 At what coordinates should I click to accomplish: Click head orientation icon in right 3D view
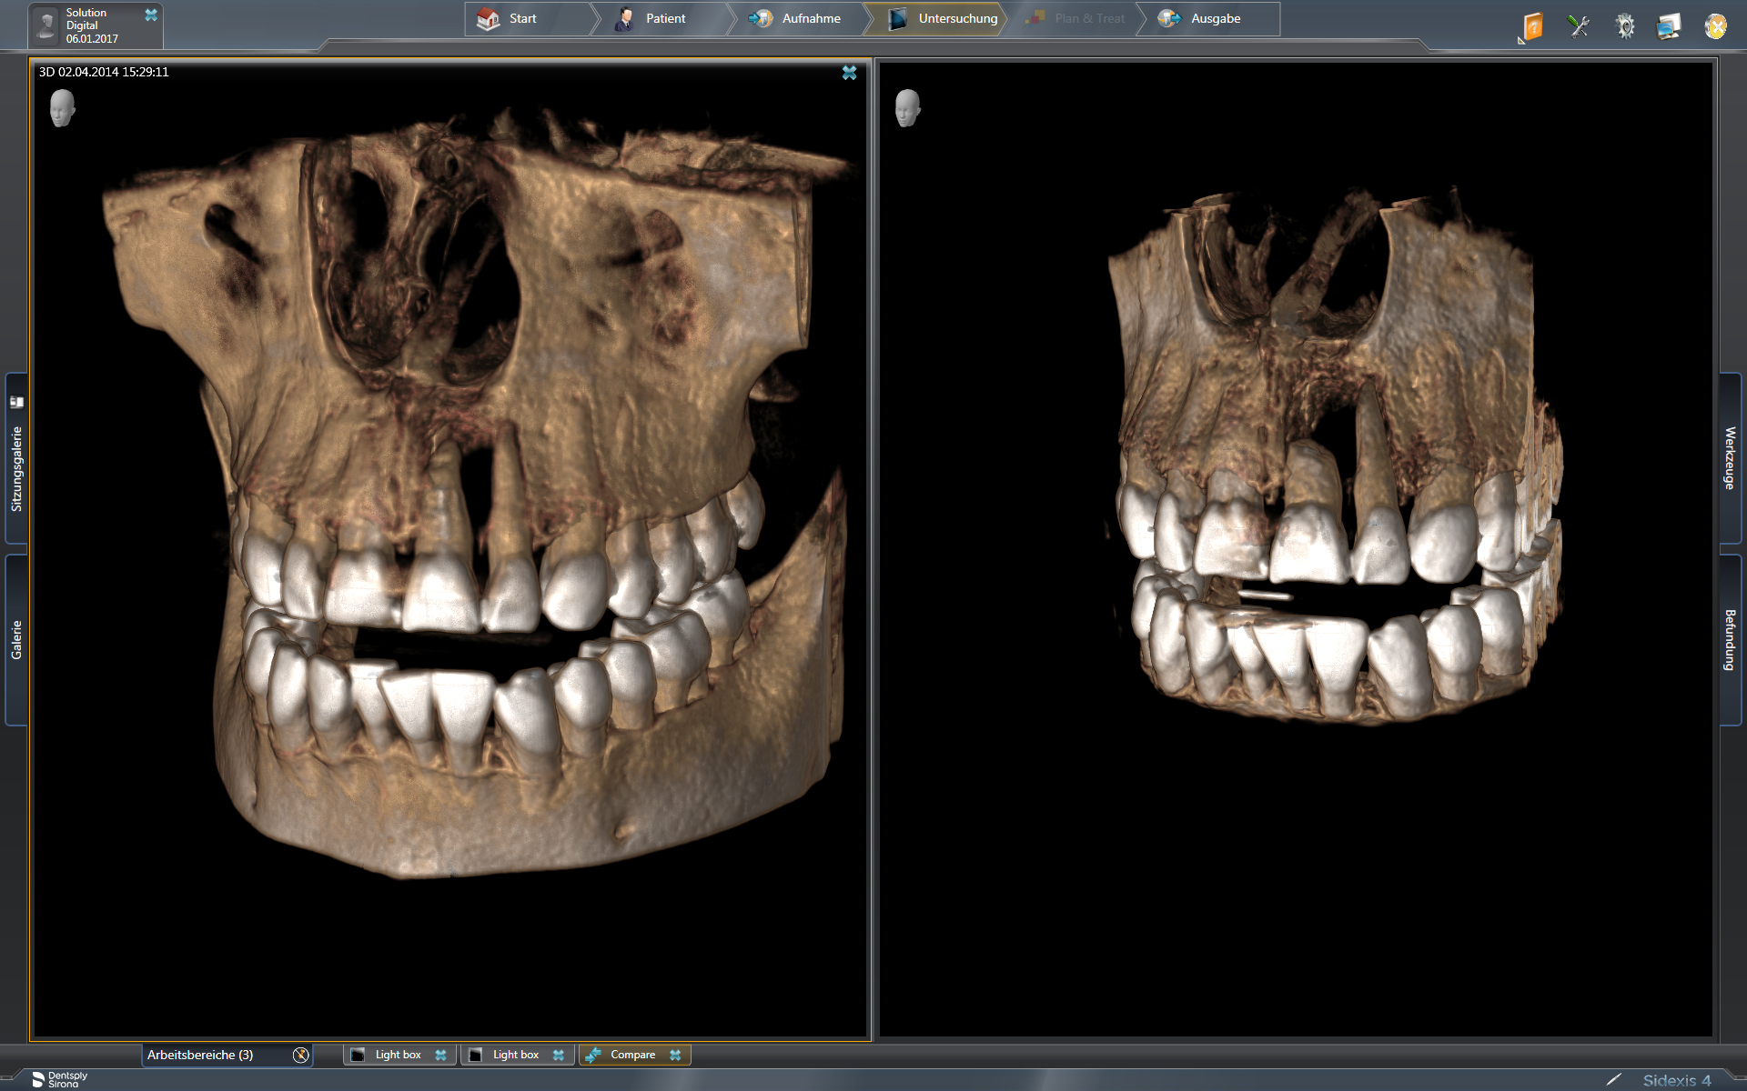pyautogui.click(x=907, y=108)
